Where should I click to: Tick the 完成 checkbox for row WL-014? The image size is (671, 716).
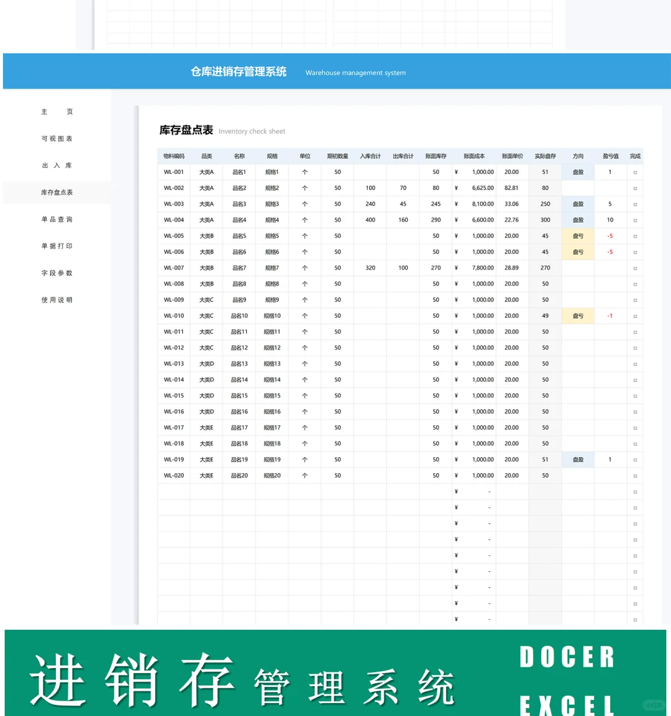tap(635, 381)
